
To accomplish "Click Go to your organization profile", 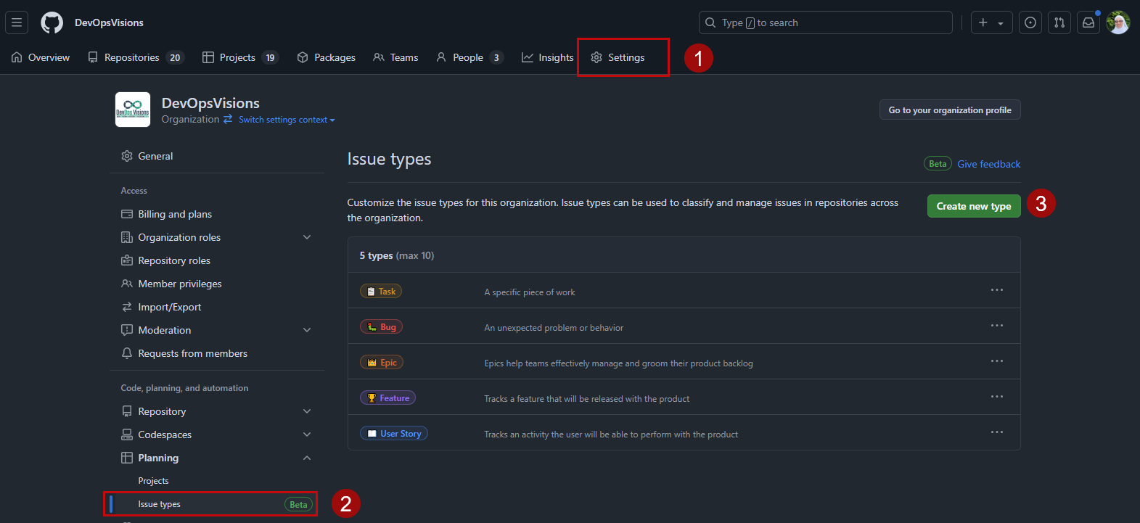I will [x=950, y=110].
